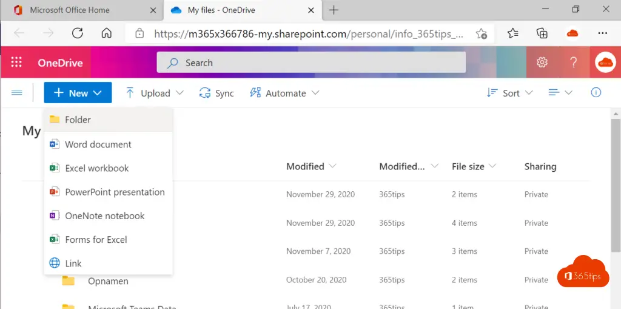Add this page to favorites star

(482, 33)
